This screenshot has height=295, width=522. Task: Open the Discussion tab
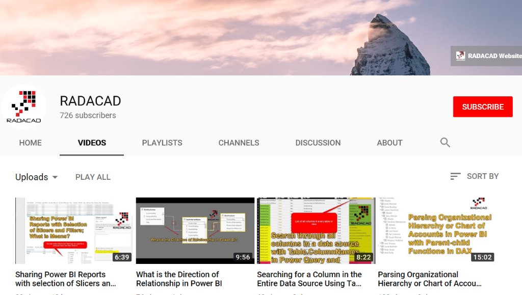[318, 143]
